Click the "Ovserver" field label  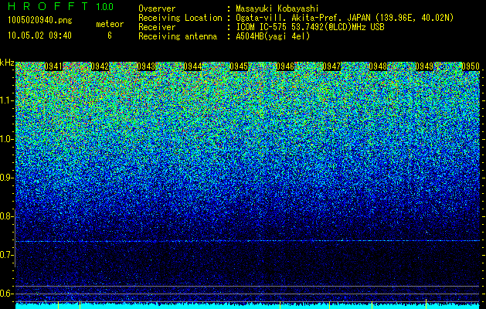(x=157, y=8)
